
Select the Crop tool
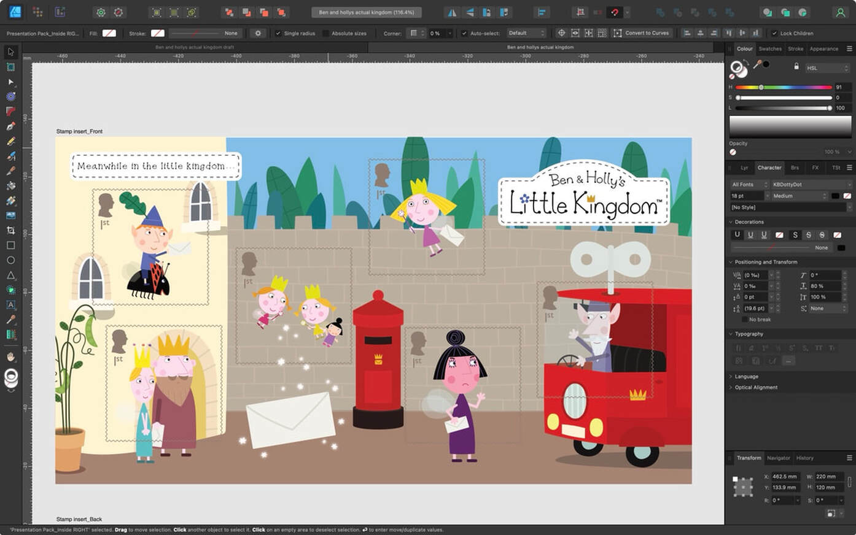(x=10, y=230)
